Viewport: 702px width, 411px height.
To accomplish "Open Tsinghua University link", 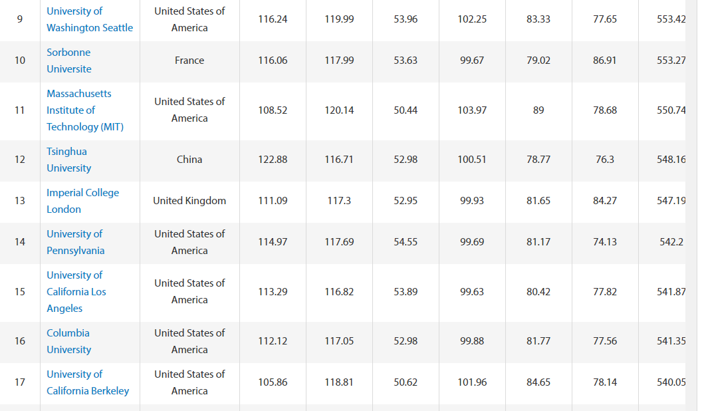I will 69,160.
